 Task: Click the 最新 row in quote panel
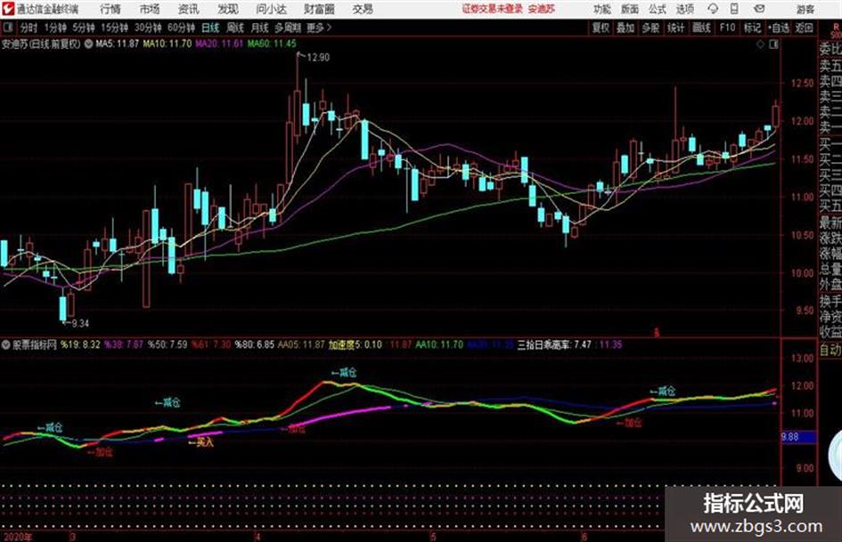tap(830, 222)
